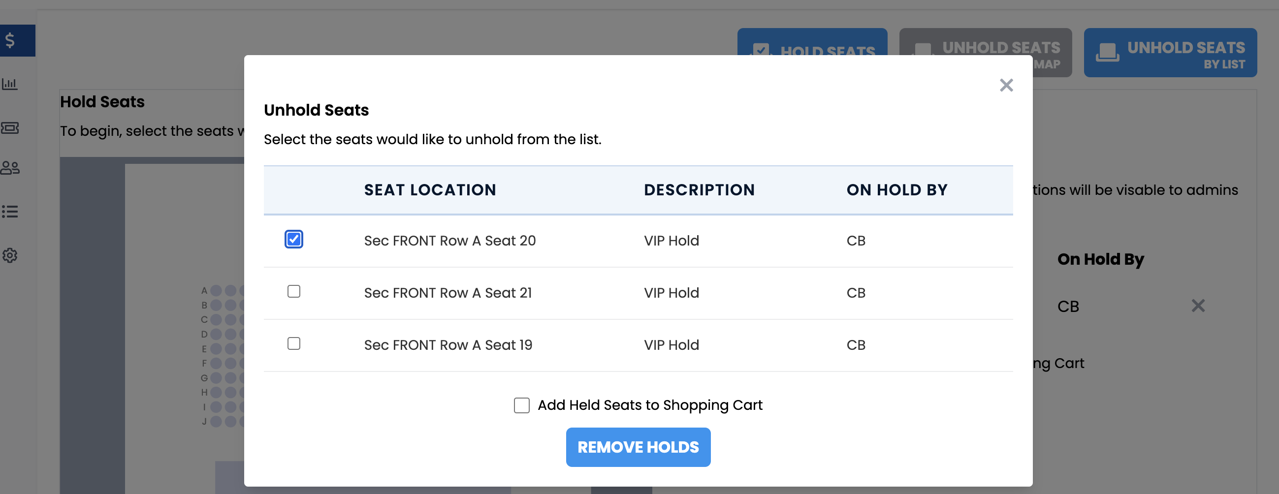Uncheck Sec FRONT Row A Seat 20

click(x=294, y=239)
